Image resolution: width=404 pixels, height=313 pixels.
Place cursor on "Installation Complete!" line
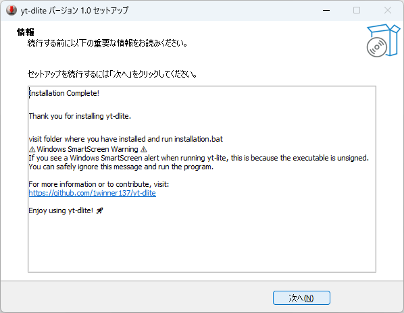[64, 93]
